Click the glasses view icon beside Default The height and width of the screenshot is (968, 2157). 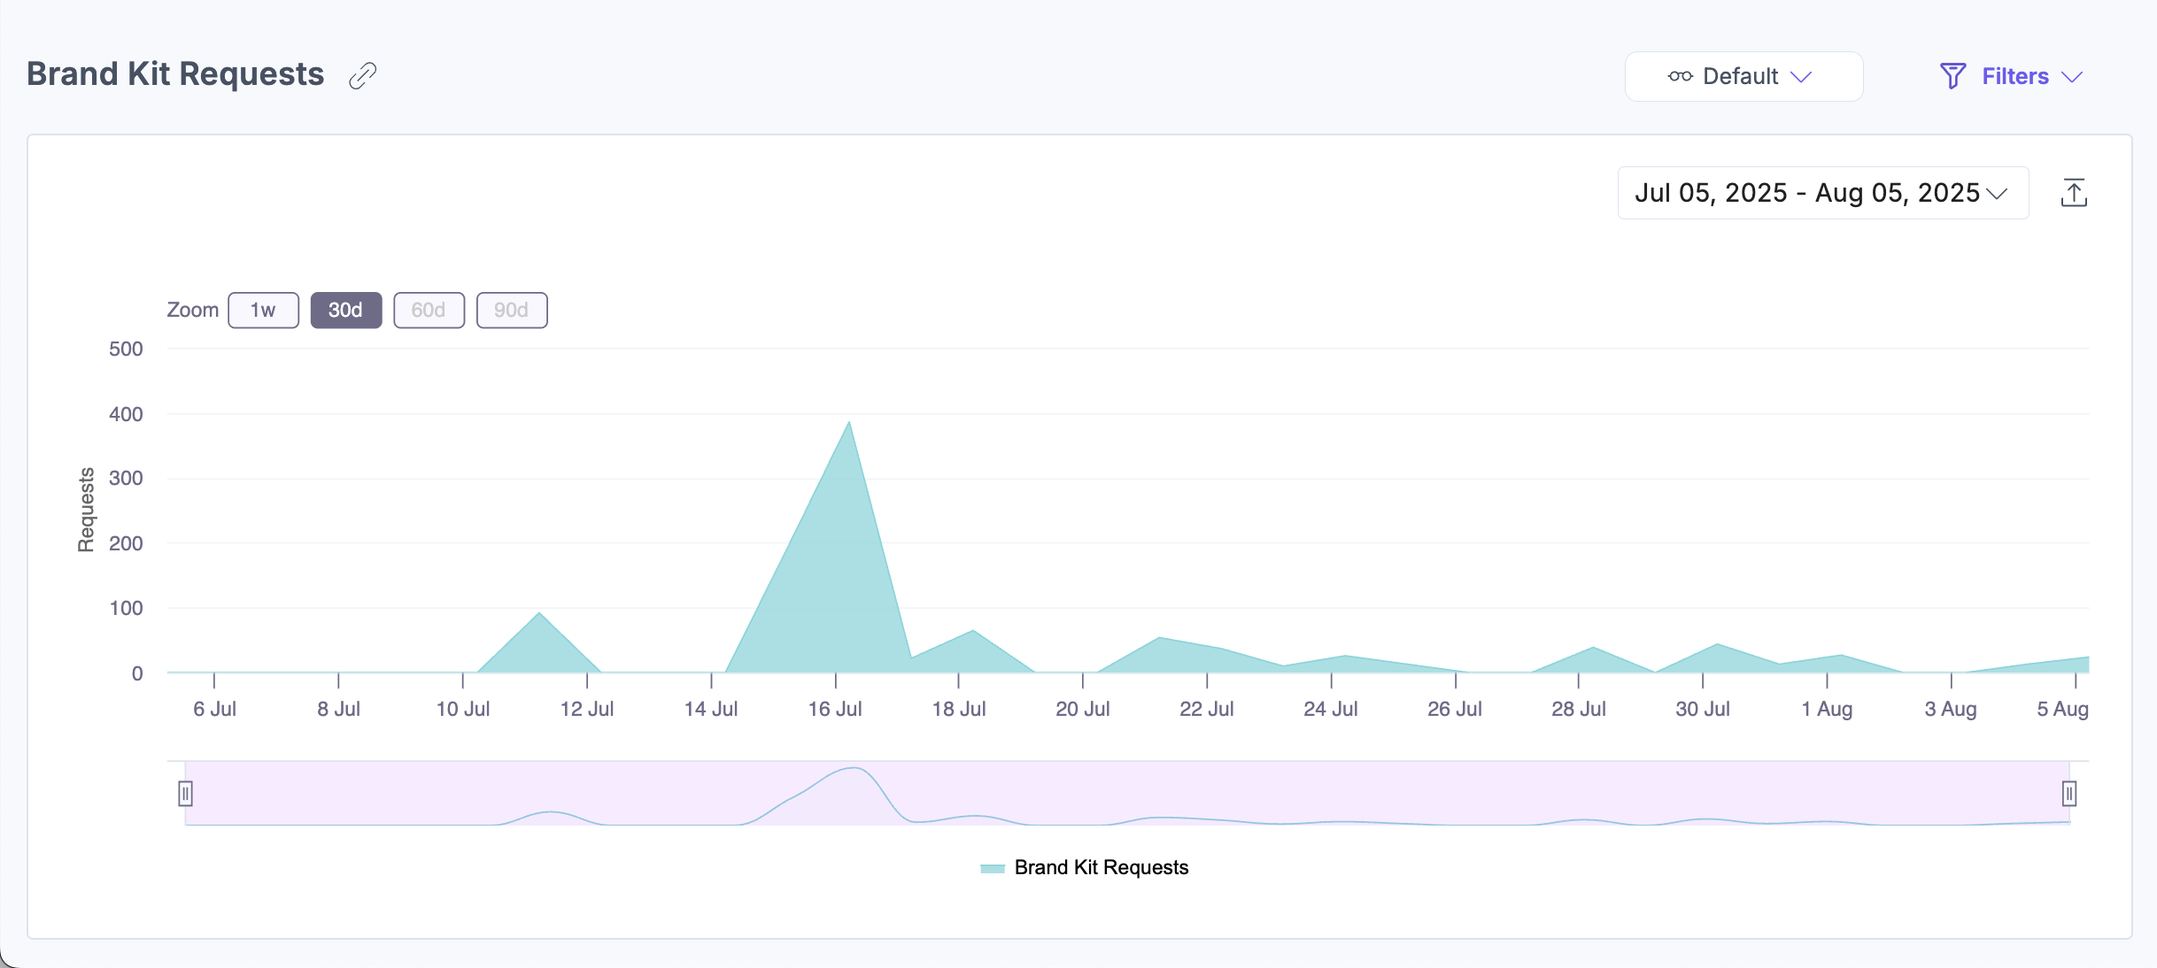[x=1680, y=76]
